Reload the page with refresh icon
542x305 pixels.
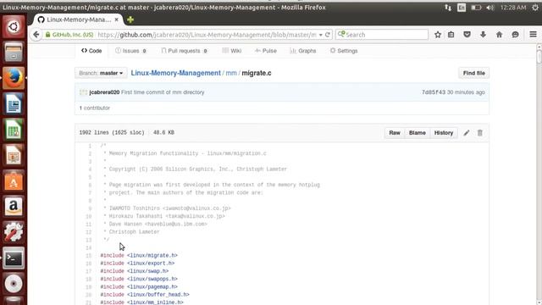pyautogui.click(x=328, y=35)
